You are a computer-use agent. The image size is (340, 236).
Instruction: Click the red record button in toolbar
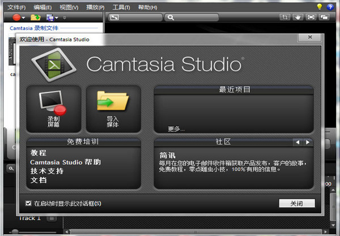point(16,18)
